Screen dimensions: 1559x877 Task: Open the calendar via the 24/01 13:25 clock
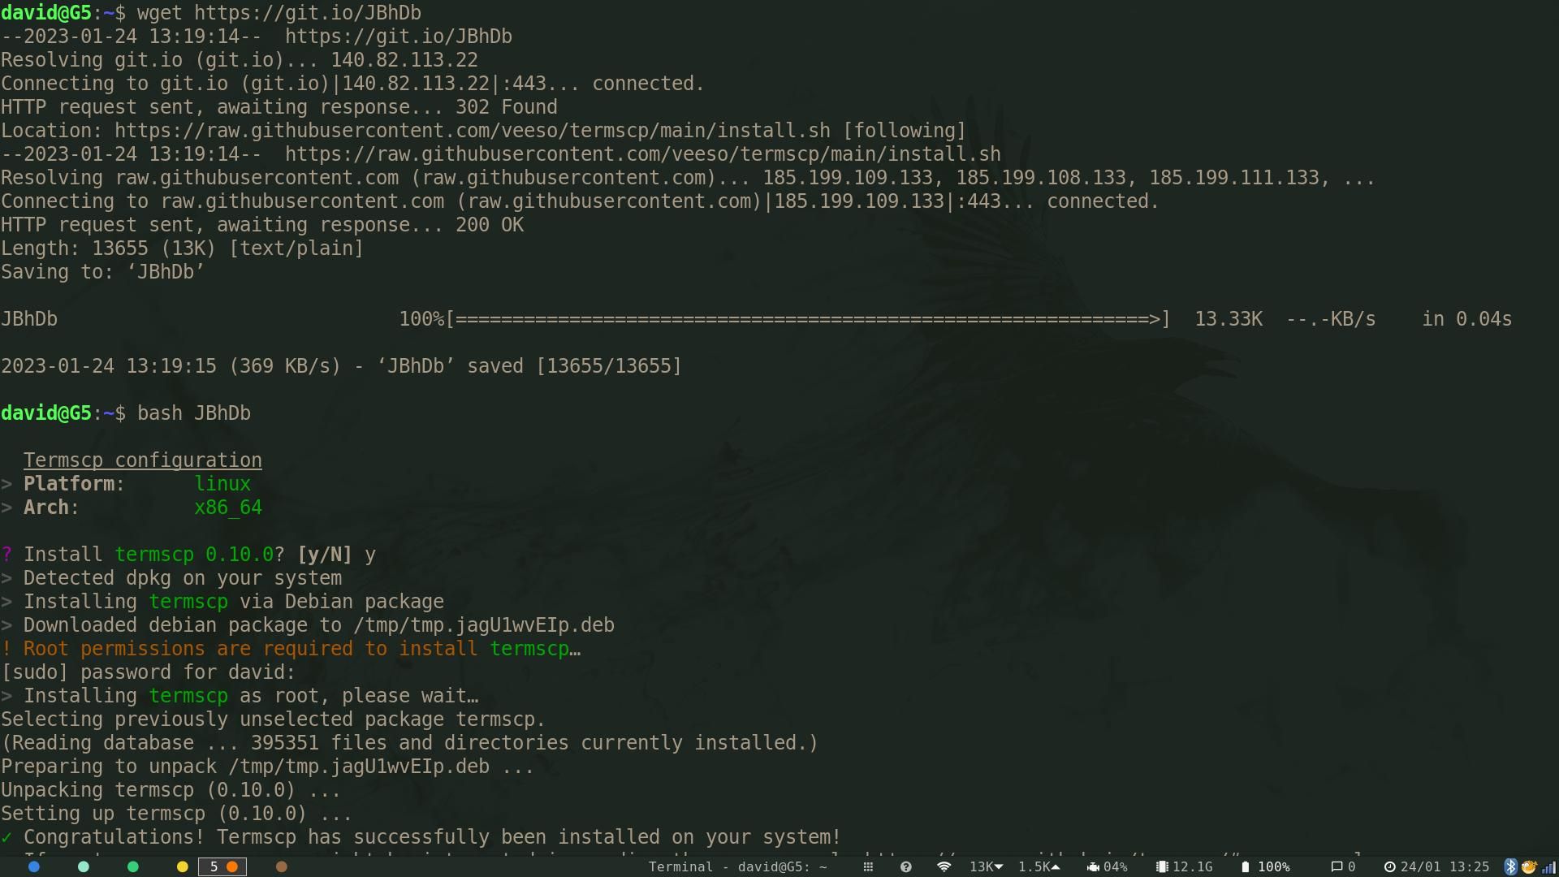(1437, 866)
